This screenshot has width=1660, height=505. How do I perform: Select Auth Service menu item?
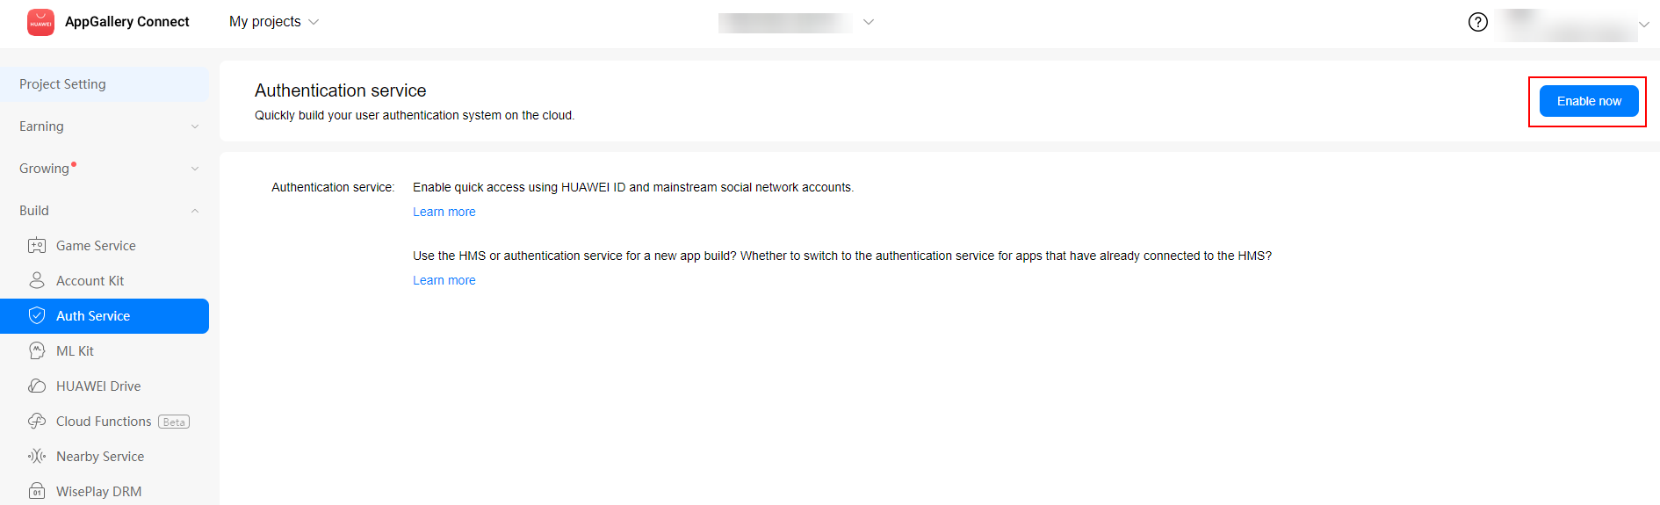click(x=105, y=316)
